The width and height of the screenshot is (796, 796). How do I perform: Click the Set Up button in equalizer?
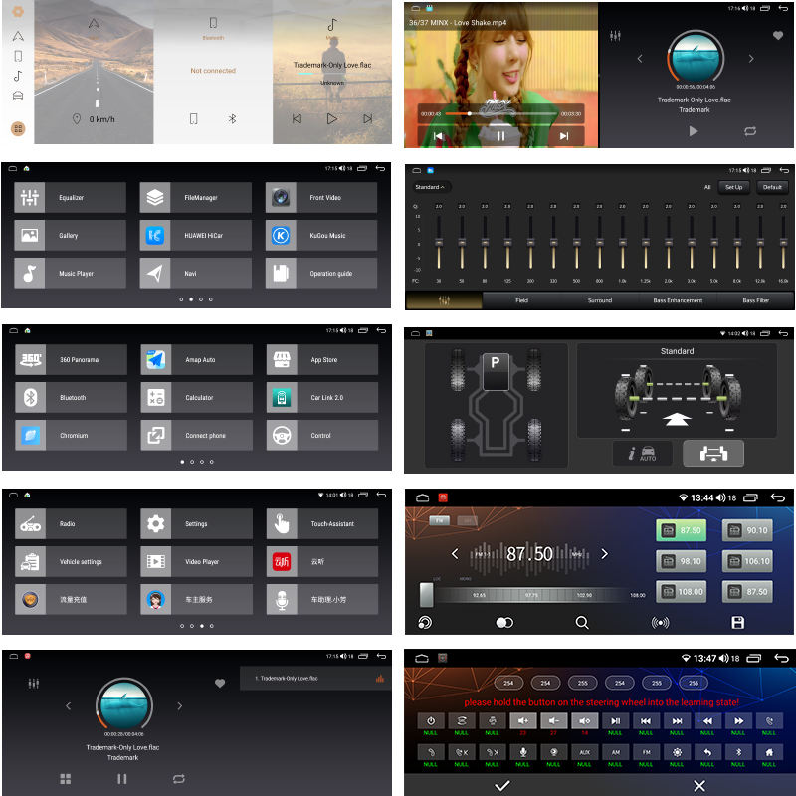coord(733,187)
